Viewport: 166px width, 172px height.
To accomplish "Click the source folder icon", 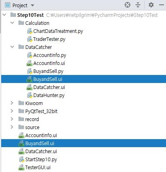I will 21,127.
